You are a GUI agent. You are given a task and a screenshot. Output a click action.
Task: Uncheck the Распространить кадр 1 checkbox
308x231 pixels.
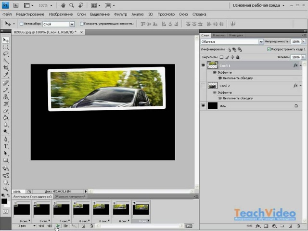tap(269, 49)
